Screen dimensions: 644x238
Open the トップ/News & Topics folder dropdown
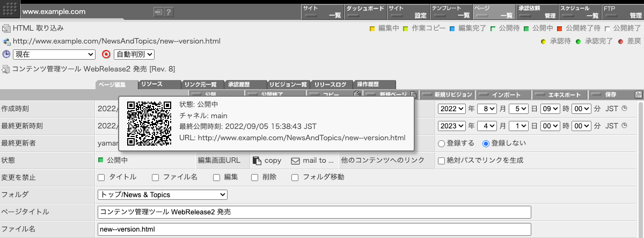click(163, 194)
